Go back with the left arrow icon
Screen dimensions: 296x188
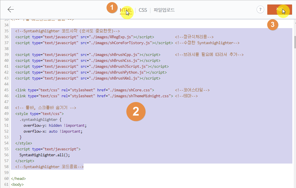pos(11,10)
